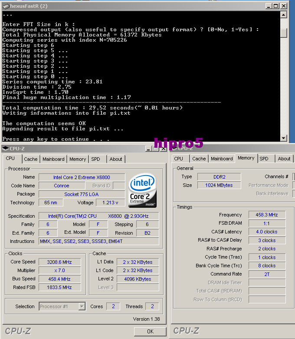Screen dimensions: 295x339
Task: Open the Cache tab in left CPU-Z window
Action: [x=31, y=159]
